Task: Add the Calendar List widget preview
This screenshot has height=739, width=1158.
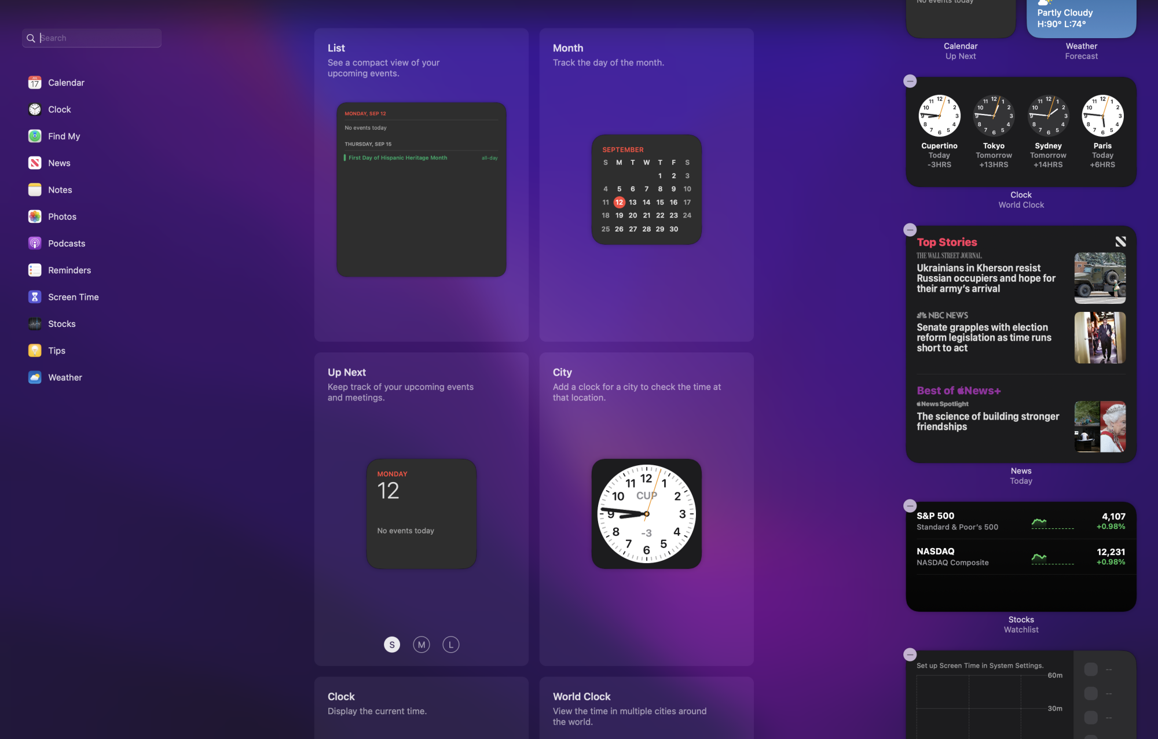Action: [422, 190]
